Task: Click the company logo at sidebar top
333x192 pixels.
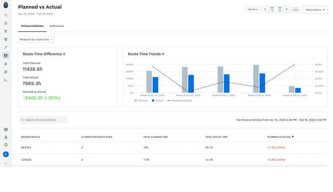Action: point(6,5)
